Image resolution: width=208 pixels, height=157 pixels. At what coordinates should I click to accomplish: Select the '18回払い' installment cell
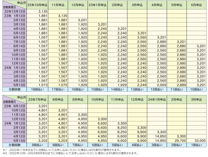tap(37, 89)
